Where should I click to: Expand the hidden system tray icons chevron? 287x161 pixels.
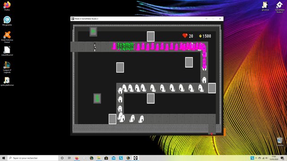click(x=256, y=158)
